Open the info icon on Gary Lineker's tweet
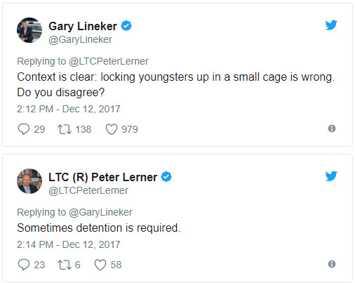This screenshot has height=283, width=355. (x=332, y=129)
